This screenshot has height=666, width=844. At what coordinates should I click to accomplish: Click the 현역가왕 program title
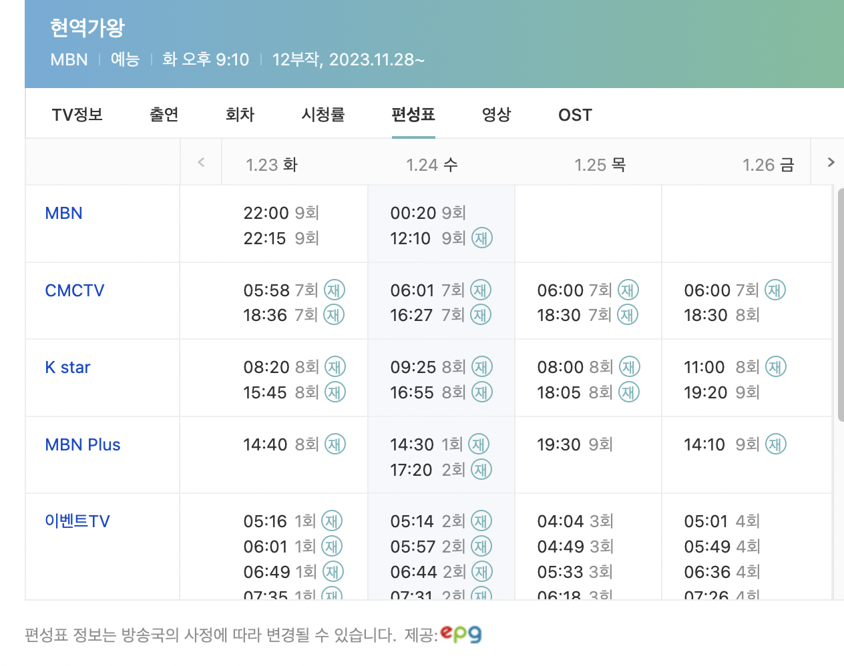87,27
